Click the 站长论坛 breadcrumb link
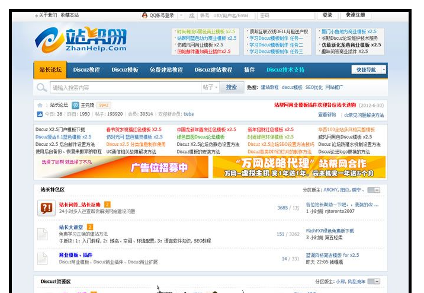Viewport: 424px width, 293px height. pos(59,105)
